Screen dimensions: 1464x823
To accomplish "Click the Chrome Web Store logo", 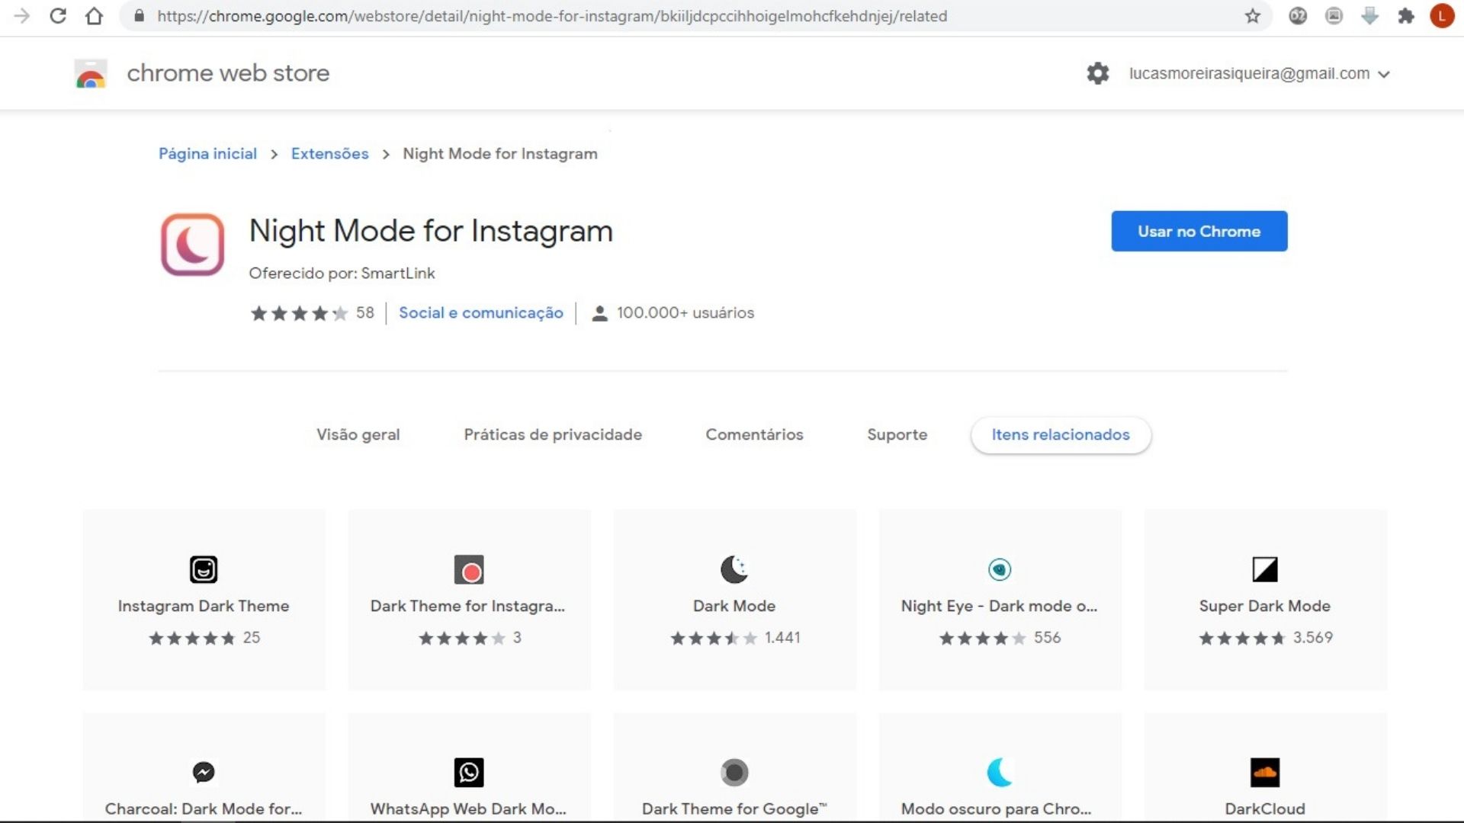I will [91, 74].
